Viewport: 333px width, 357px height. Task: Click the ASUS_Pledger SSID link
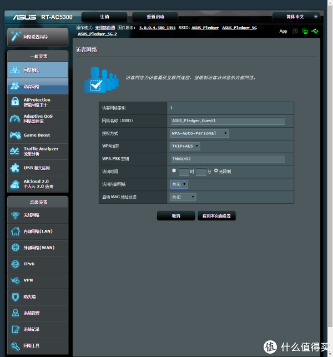pyautogui.click(x=205, y=28)
